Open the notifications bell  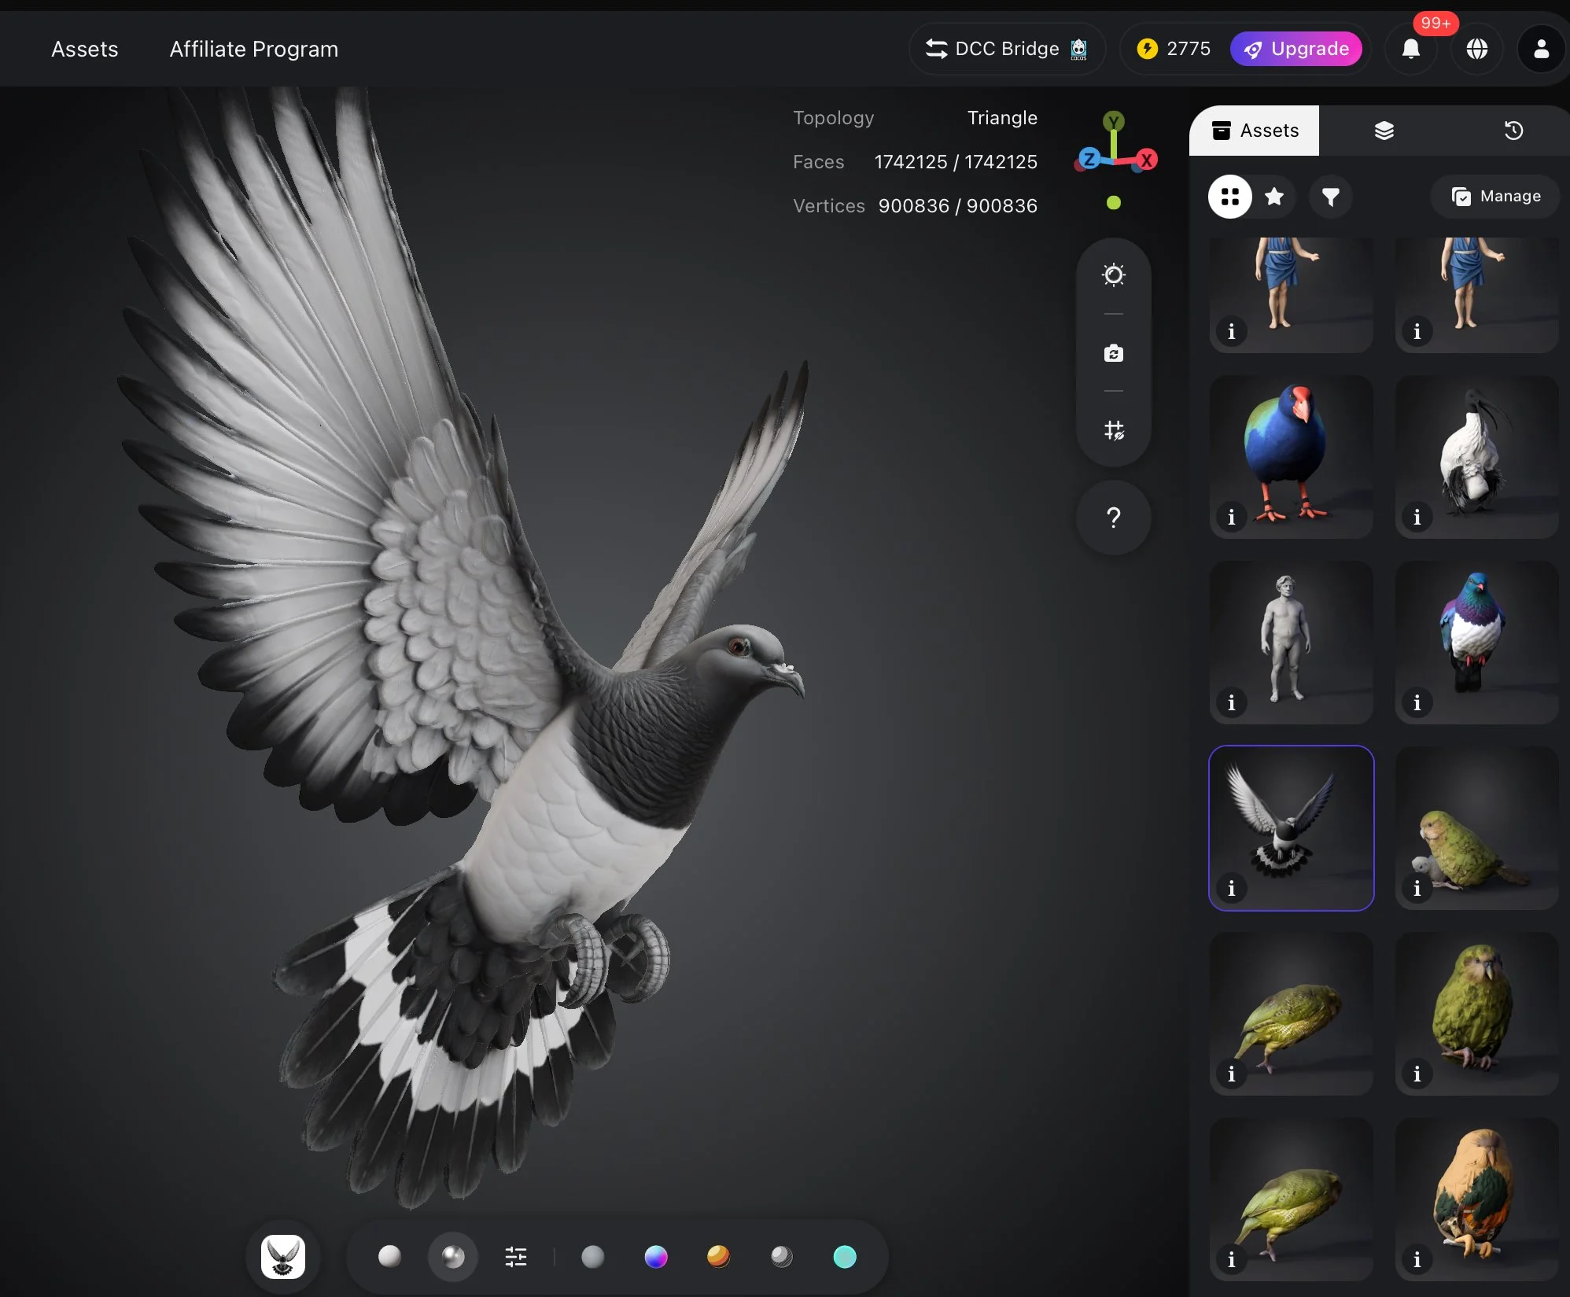pyautogui.click(x=1411, y=49)
